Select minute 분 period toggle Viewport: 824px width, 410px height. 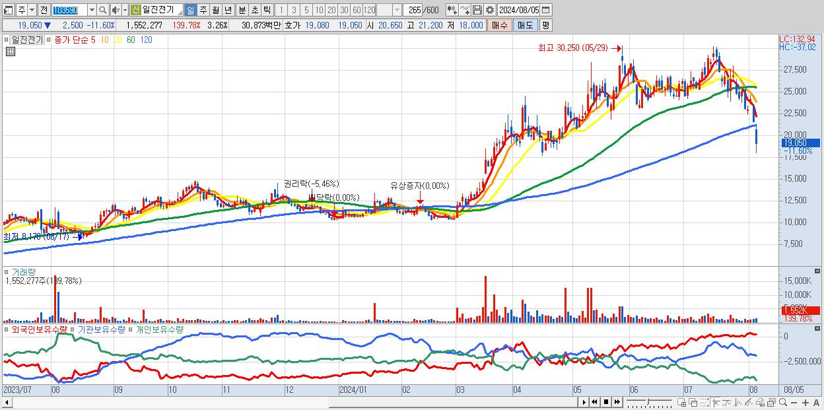click(242, 10)
